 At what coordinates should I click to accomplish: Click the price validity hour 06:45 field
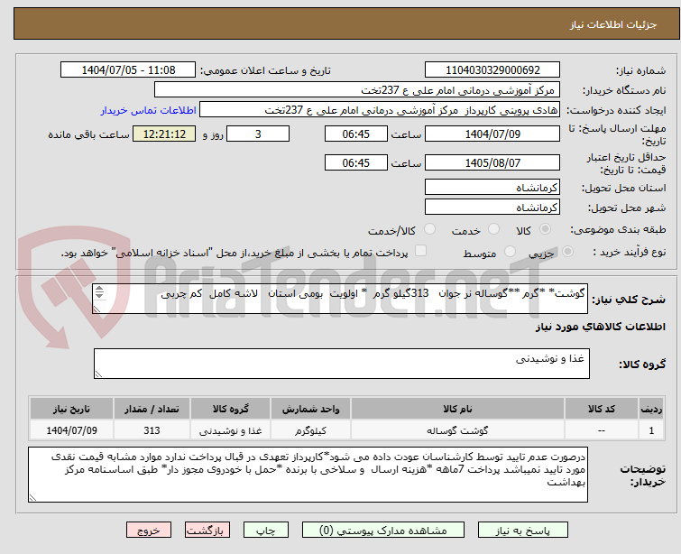click(x=355, y=163)
